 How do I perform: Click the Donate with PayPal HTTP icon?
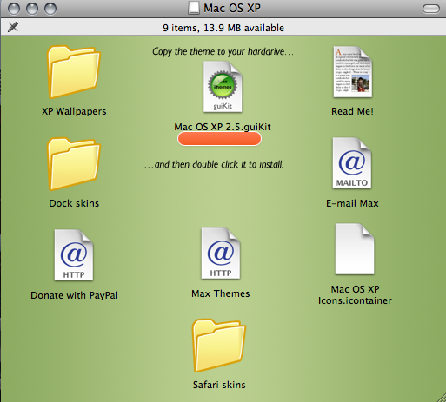point(74,255)
